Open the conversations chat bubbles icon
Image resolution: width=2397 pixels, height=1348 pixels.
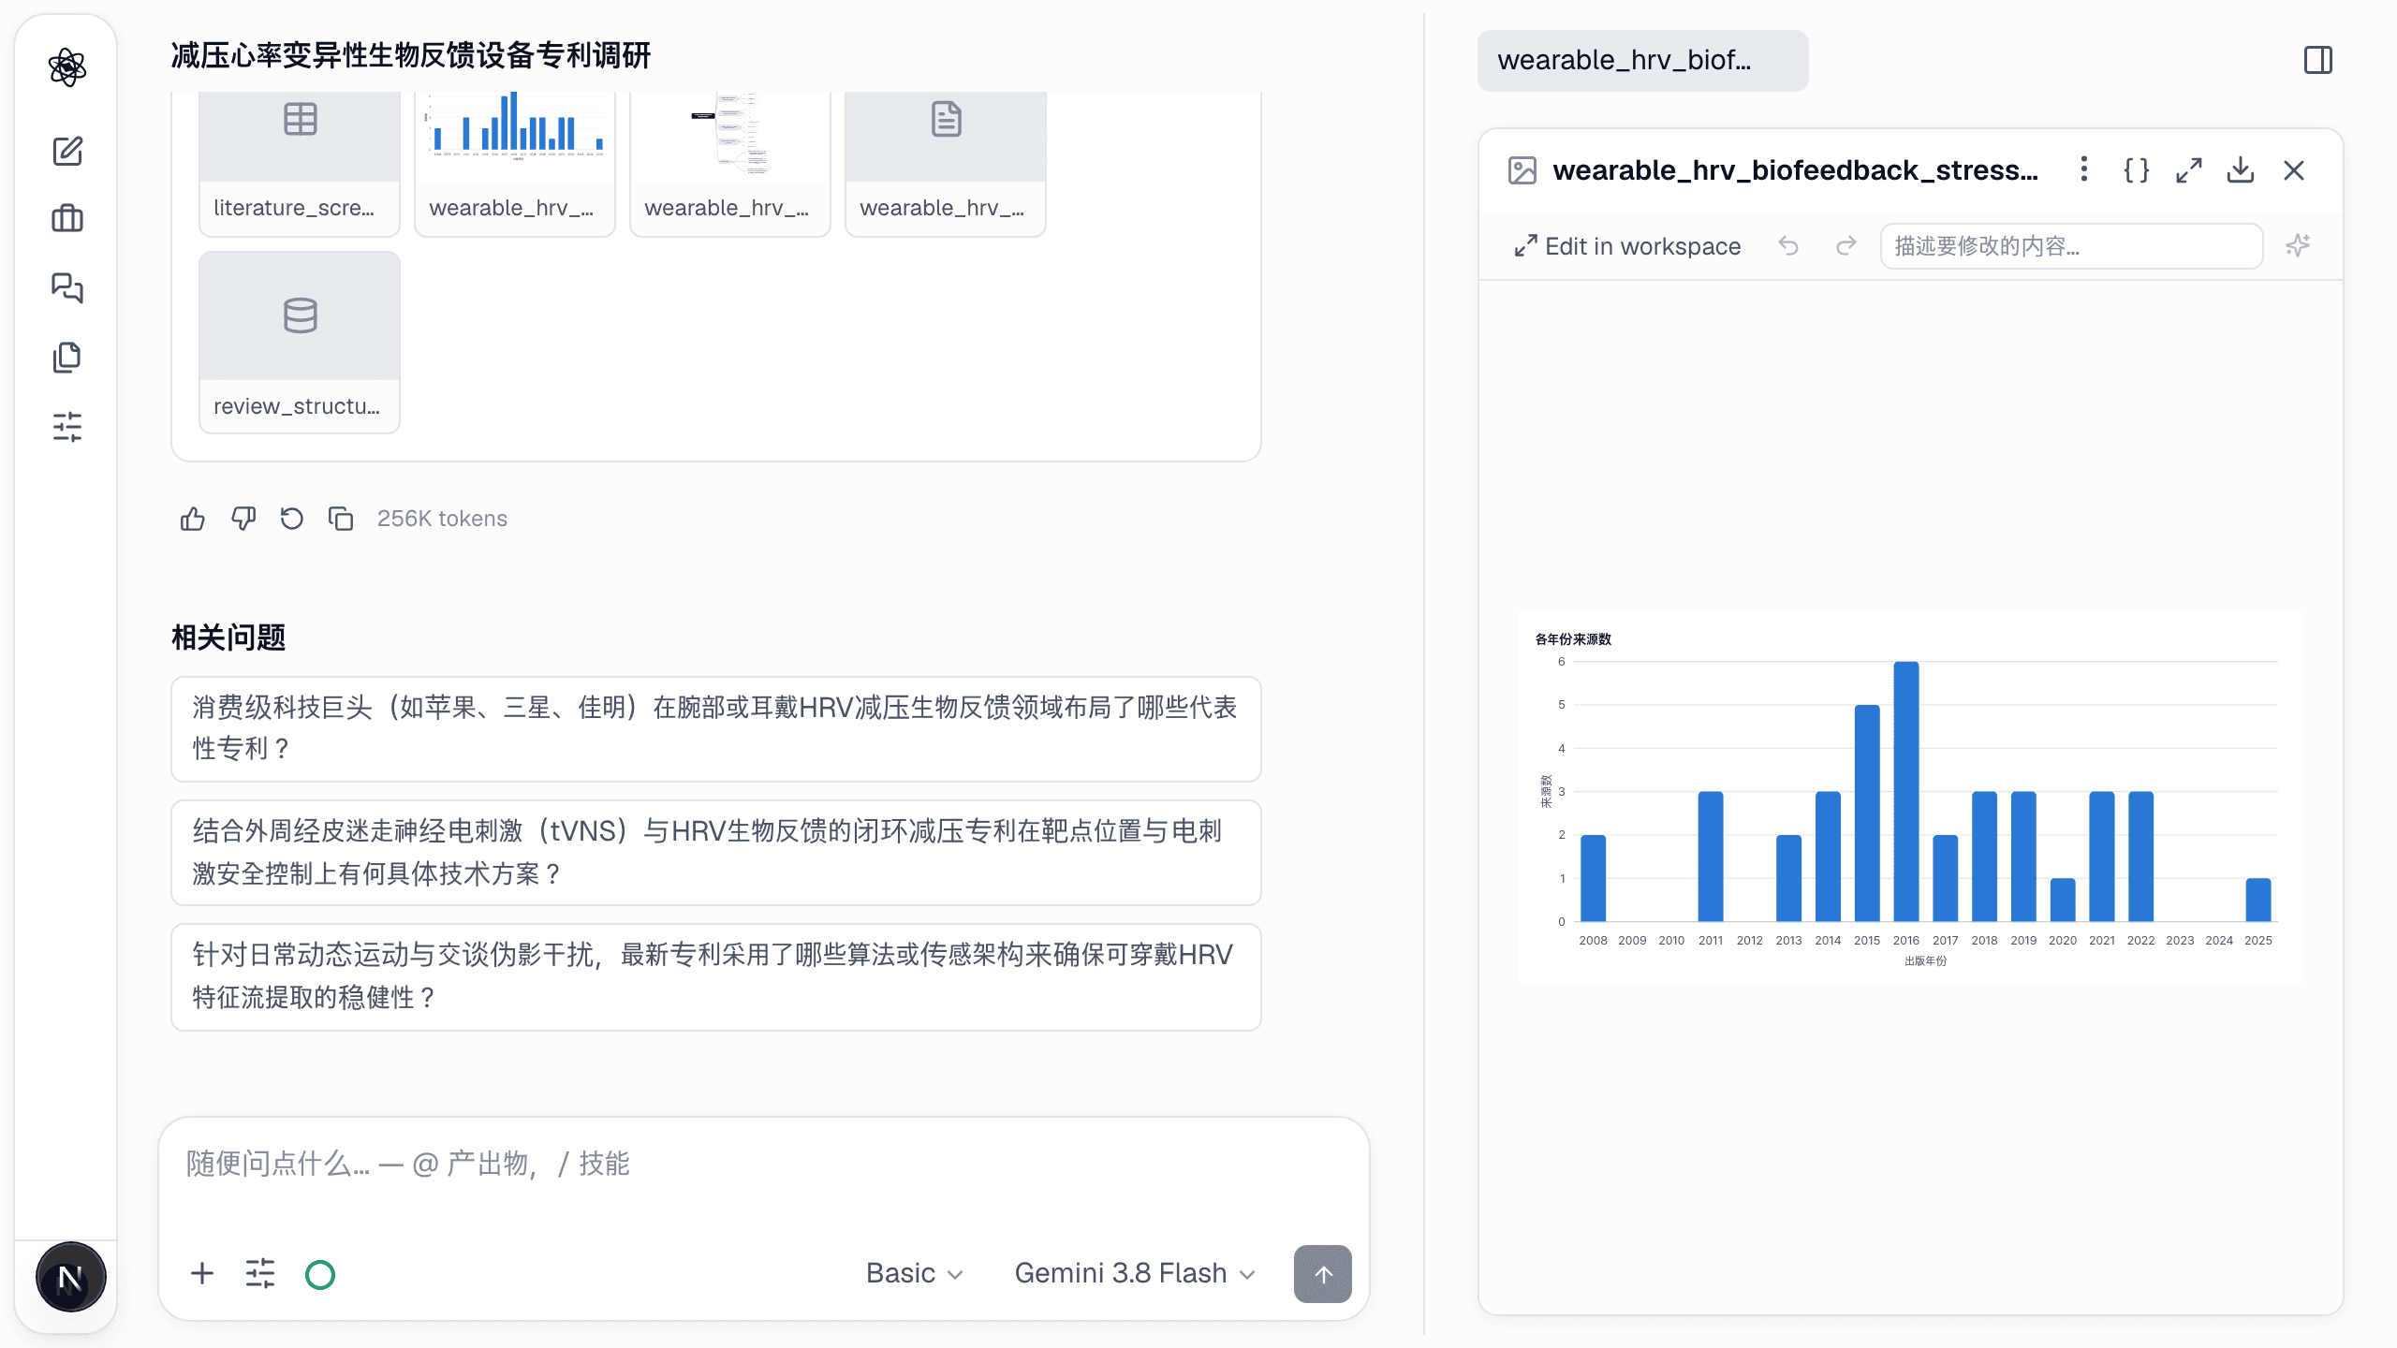pyautogui.click(x=67, y=287)
